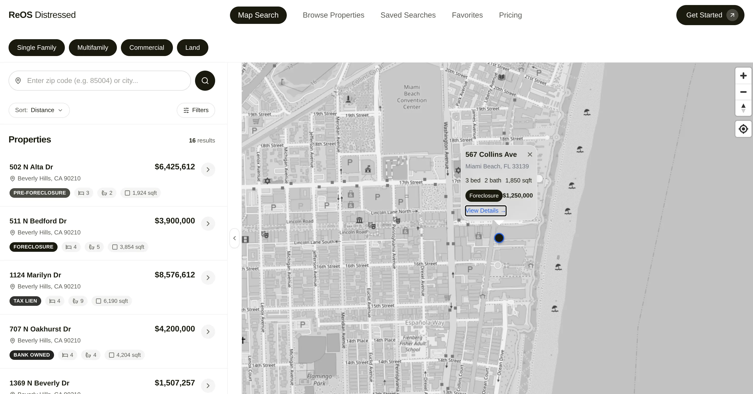Toggle Multifamily filter chip

pos(93,48)
